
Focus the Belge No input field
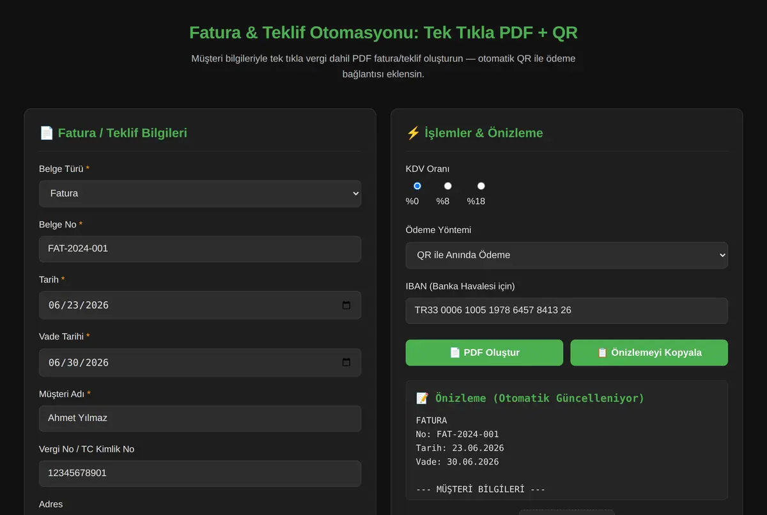click(200, 249)
